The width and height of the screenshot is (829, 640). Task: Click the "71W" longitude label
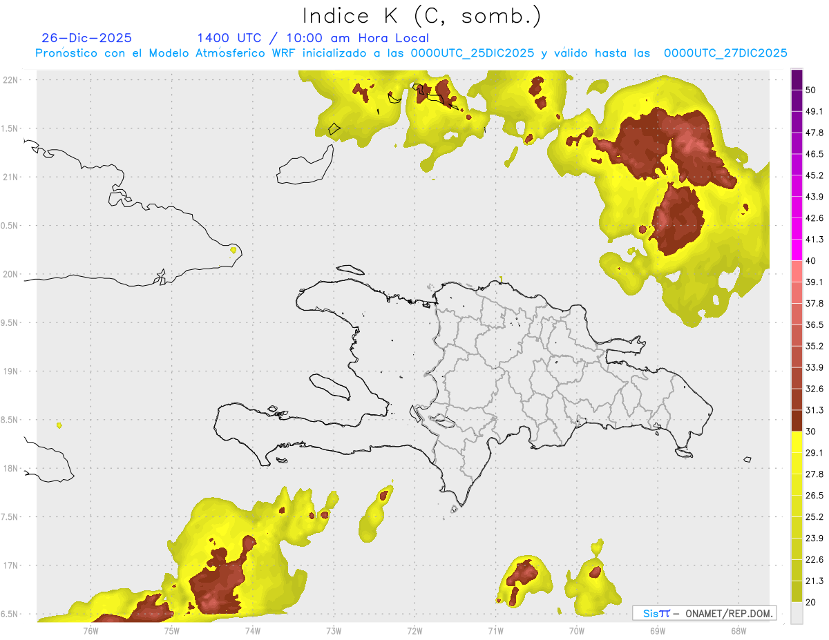(x=495, y=630)
